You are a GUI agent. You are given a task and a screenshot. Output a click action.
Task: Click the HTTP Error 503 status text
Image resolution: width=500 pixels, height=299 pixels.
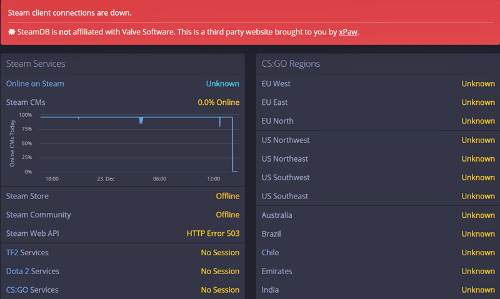(x=212, y=233)
